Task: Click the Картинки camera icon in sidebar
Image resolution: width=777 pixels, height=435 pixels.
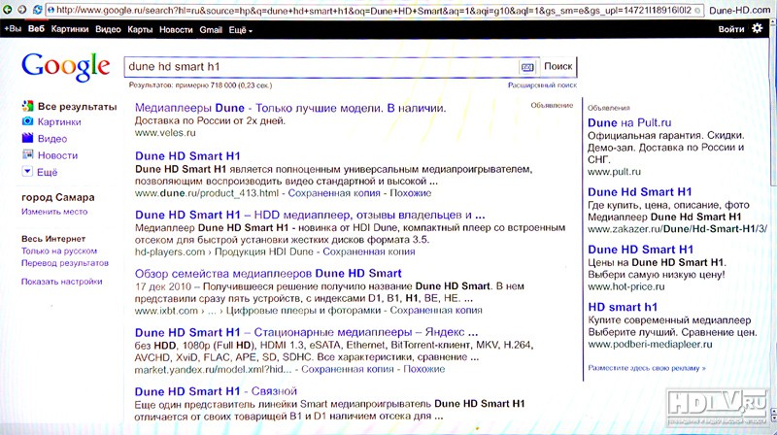Action: [x=27, y=121]
